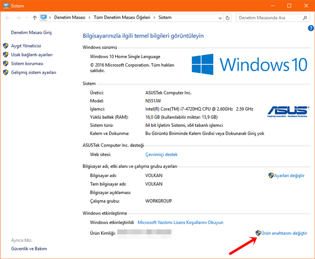315x259 pixels.
Task: Open Sistem koruması
Action: click(27, 64)
